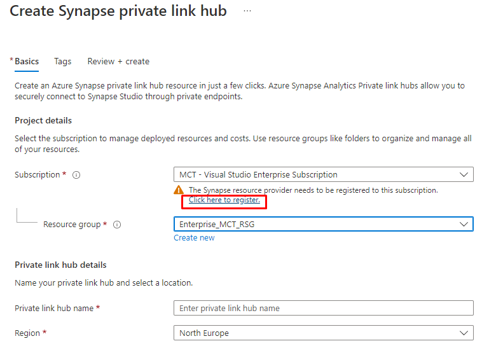Click the Private link hub details heading
The image size is (482, 348).
pos(60,265)
